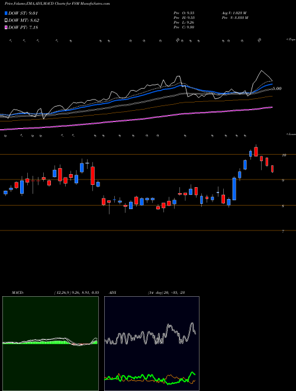
Task: Click the white DOW MT legend swatch
Action: (x=6, y=21)
